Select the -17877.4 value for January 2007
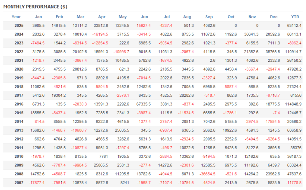Image resolution: width=306 pixels, height=190 pixels. tap(36, 183)
